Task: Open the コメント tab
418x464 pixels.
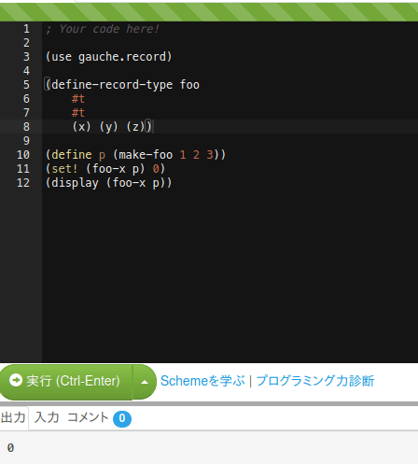Action: click(x=88, y=417)
